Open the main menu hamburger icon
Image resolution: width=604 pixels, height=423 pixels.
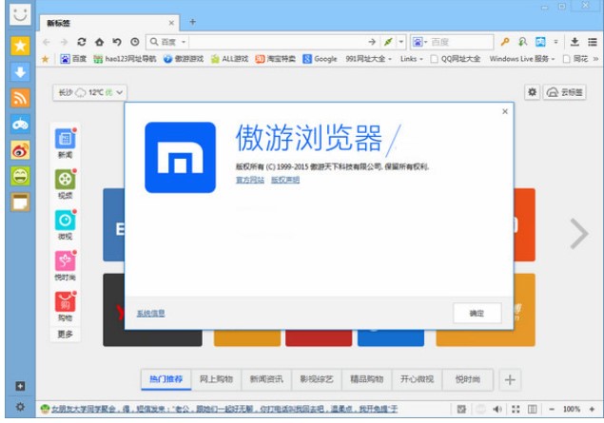click(x=593, y=42)
